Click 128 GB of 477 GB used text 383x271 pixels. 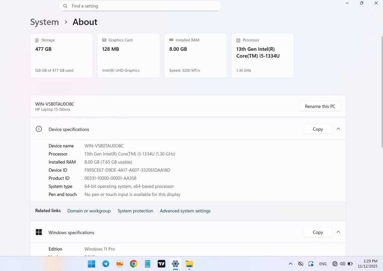(54, 71)
